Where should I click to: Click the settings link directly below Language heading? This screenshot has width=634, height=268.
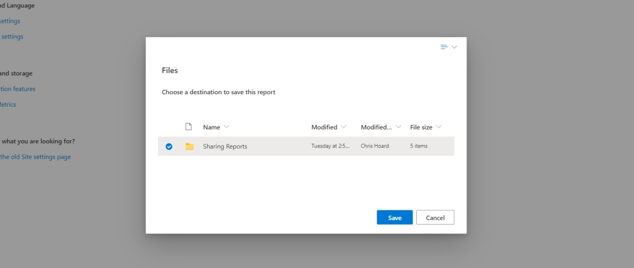click(10, 21)
